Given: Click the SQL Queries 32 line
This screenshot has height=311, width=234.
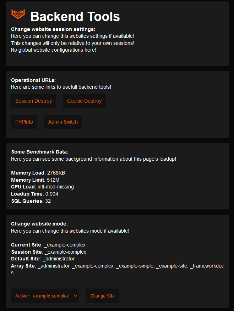Looking at the screenshot, I should point(31,201).
